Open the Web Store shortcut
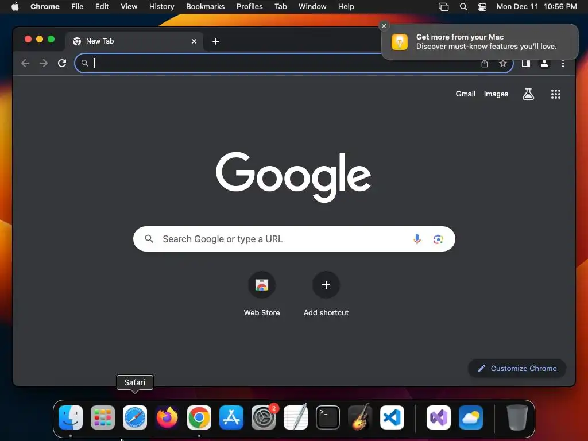This screenshot has width=588, height=441. (262, 294)
